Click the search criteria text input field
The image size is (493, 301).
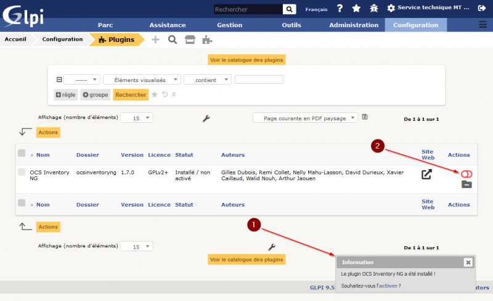(x=259, y=80)
